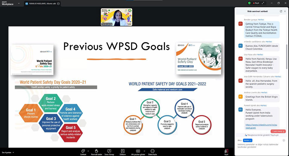Toggle Alt yazıları göster captions
Screen dimensions: 289x156
(x=138, y=151)
